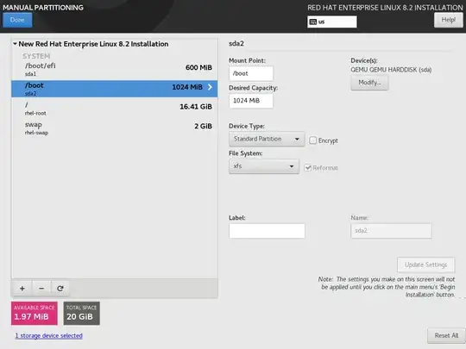
Task: Click the sda2 heading in details pane
Action: 236,44
